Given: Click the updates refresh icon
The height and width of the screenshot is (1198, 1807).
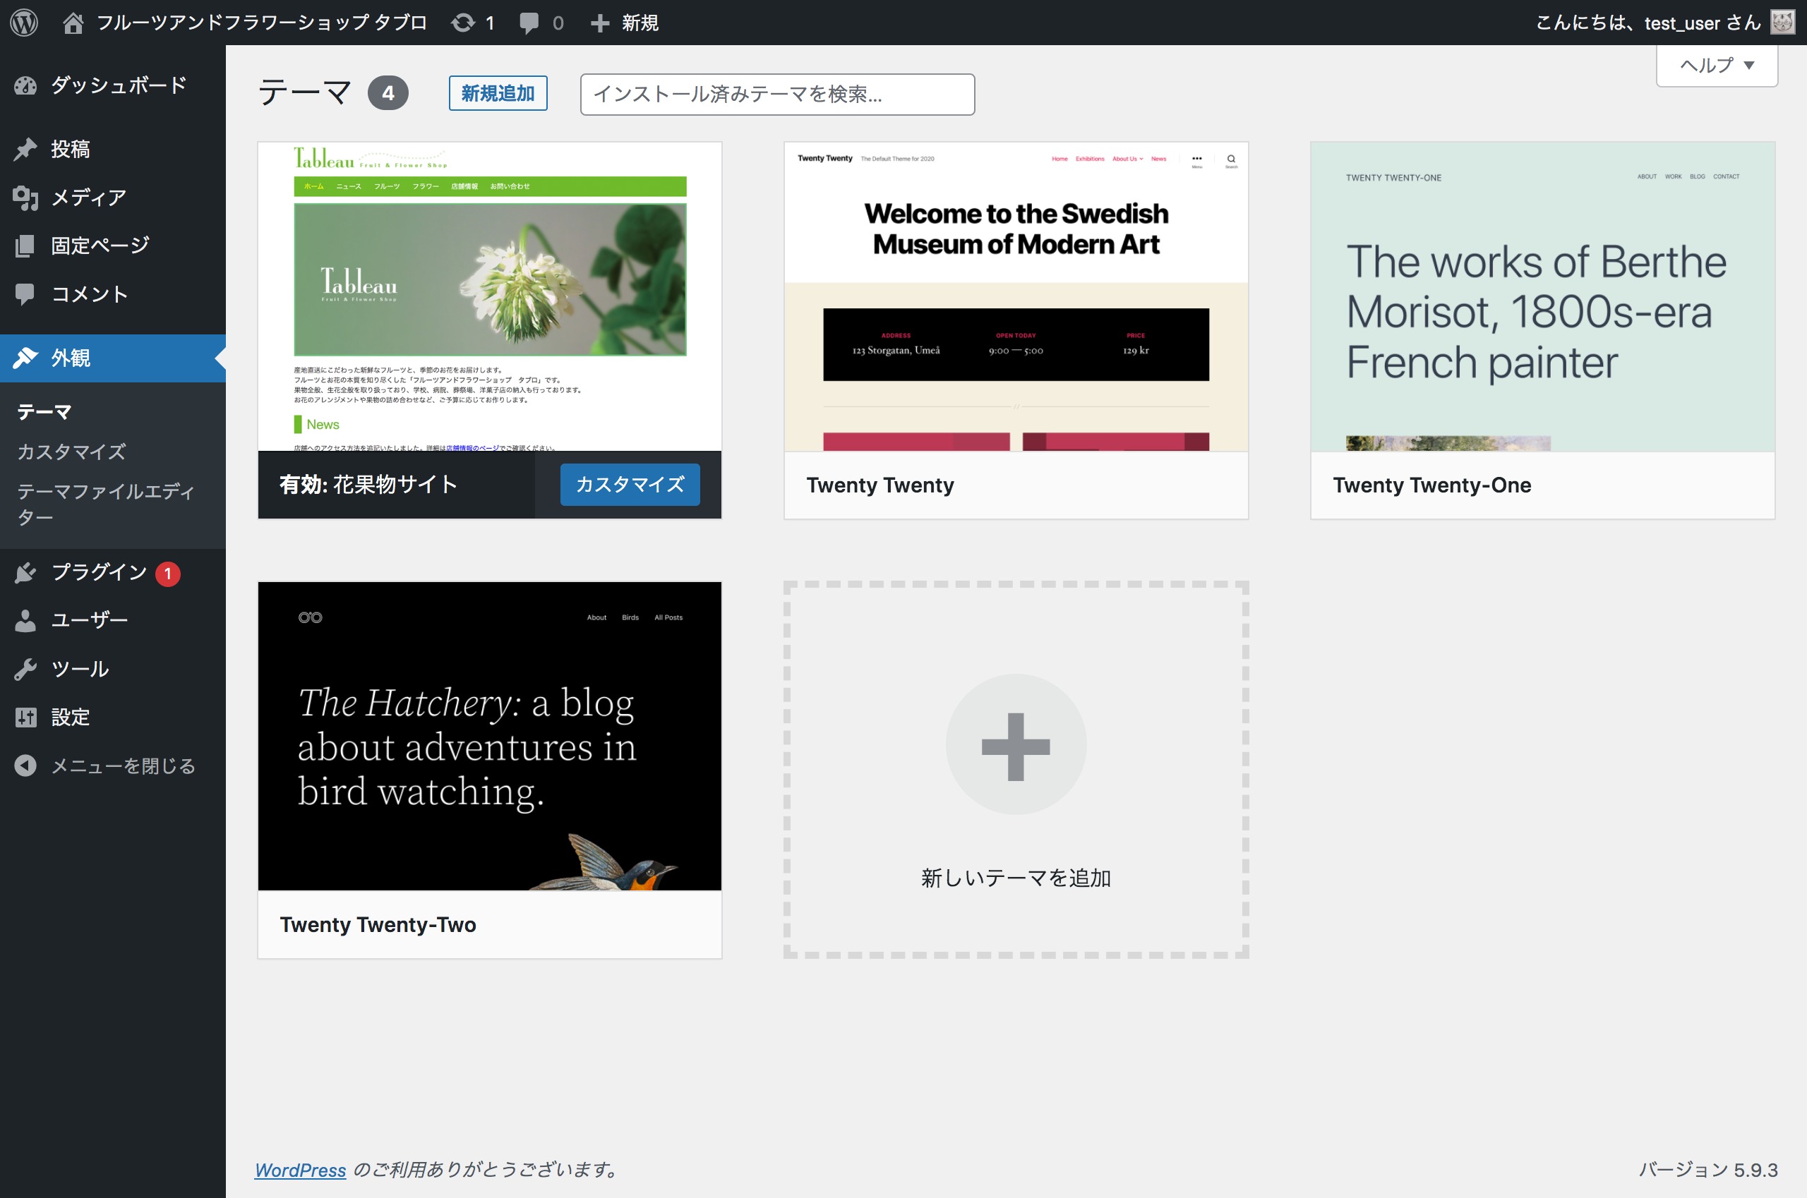Looking at the screenshot, I should point(462,23).
